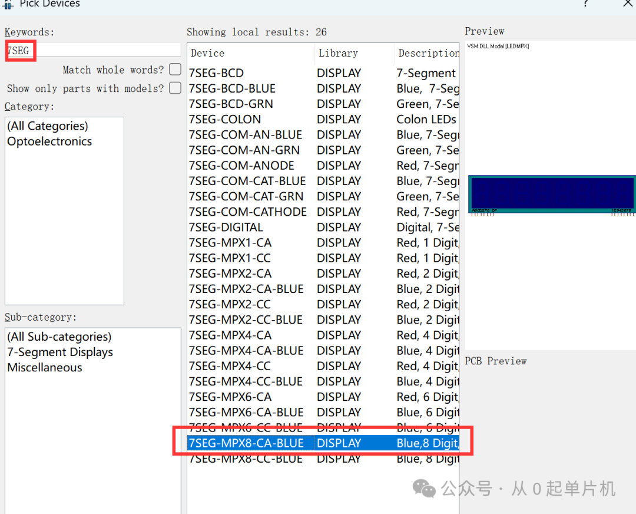The image size is (636, 514).
Task: Click the help question mark in title bar
Action: pos(586,4)
